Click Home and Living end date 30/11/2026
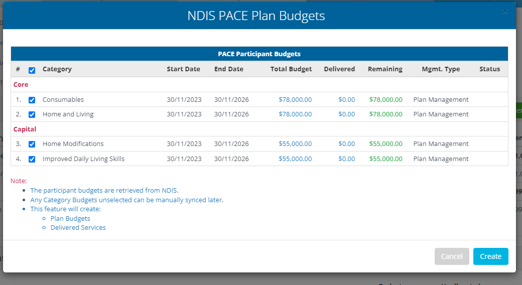This screenshot has height=285, width=522. point(231,114)
